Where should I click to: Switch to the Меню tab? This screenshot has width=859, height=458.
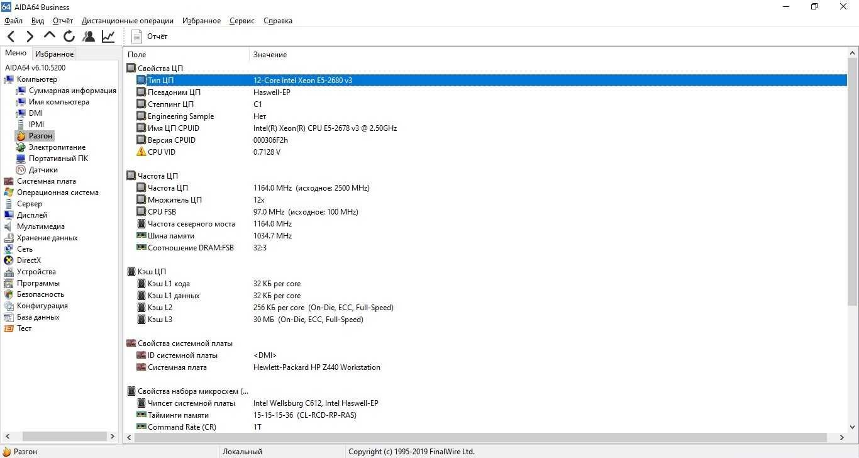click(x=16, y=53)
